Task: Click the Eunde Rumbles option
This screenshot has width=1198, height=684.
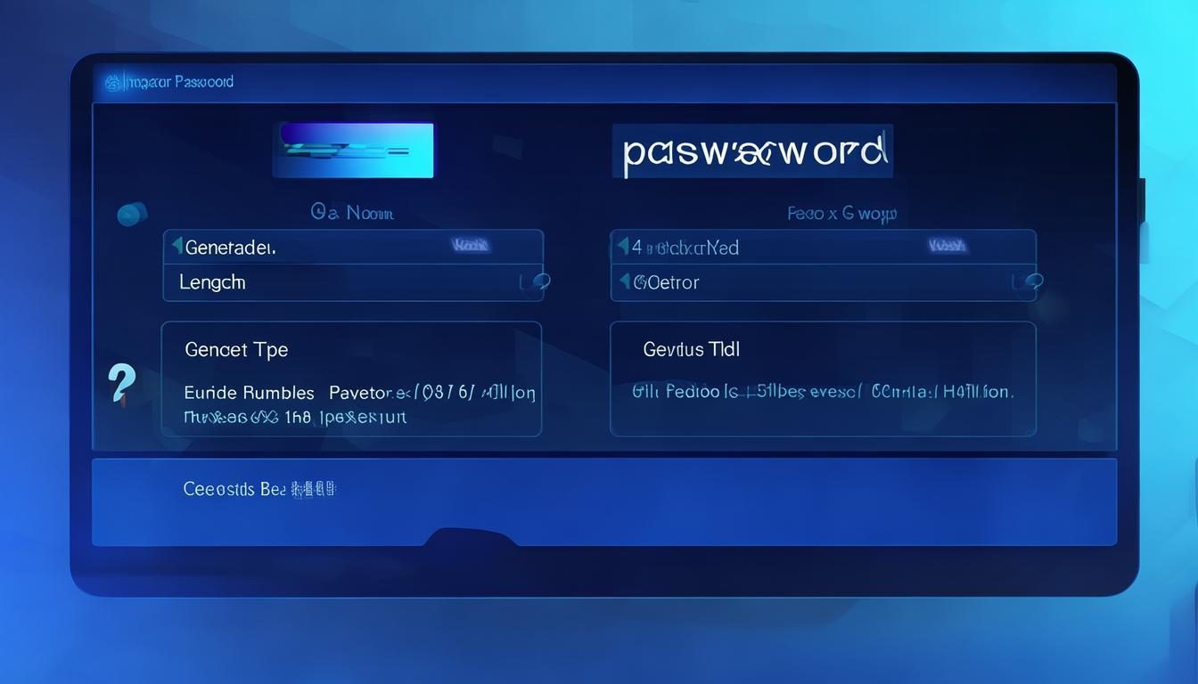Action: (249, 393)
